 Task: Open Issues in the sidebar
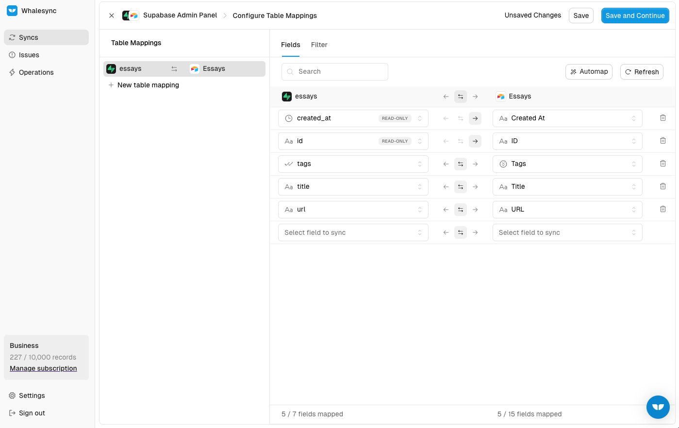pos(46,55)
